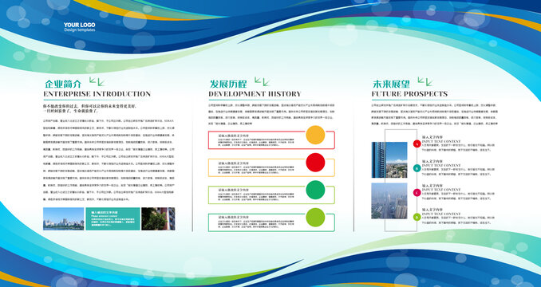Image resolution: width=541 pixels, height=287 pixels.
Task: Click the DEVELOPMENT HISTORY heading
Action: coord(255,94)
